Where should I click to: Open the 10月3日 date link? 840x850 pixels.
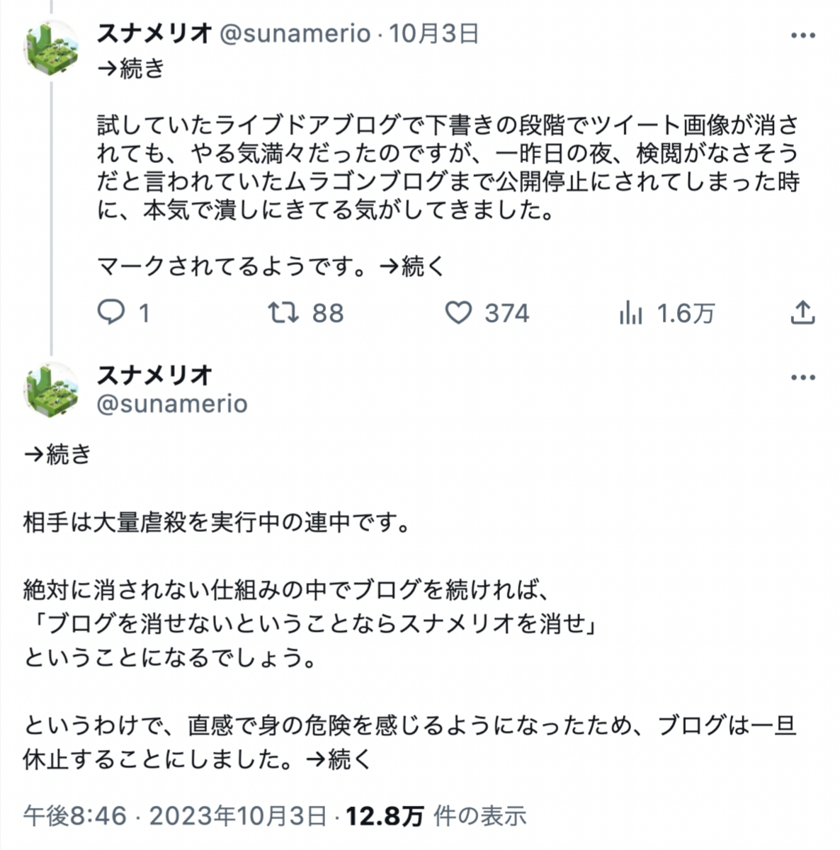pyautogui.click(x=433, y=33)
